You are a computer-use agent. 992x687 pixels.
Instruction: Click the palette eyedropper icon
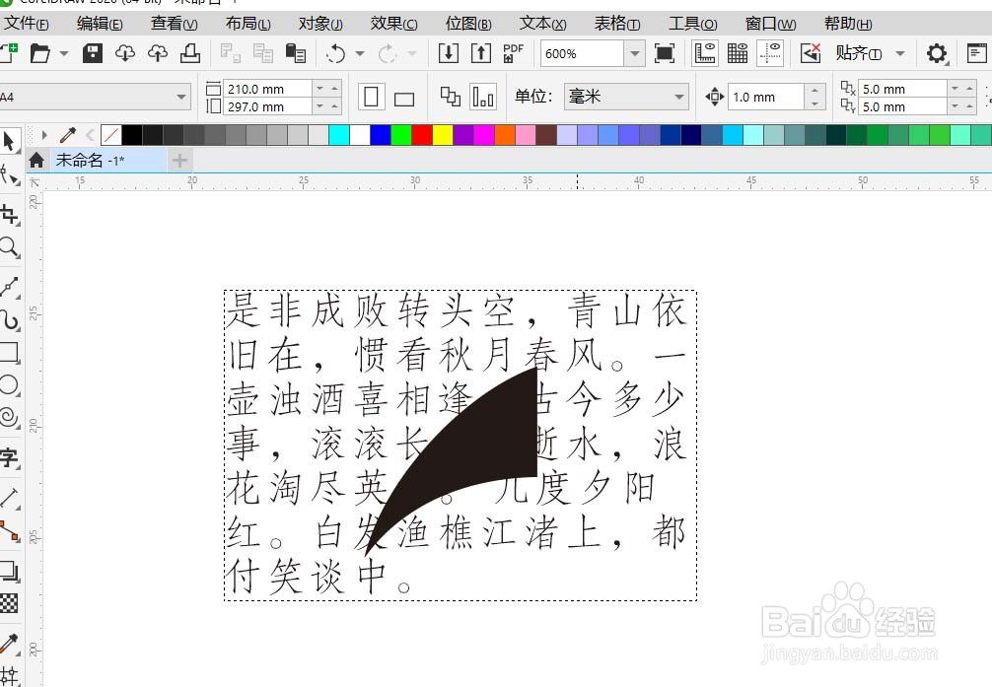point(68,135)
